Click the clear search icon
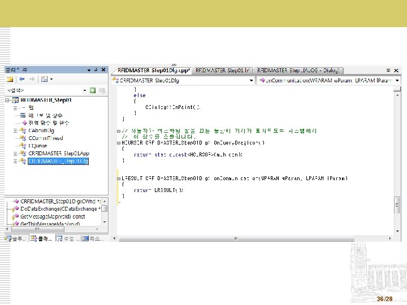This screenshot has width=407, height=305. 102,90
